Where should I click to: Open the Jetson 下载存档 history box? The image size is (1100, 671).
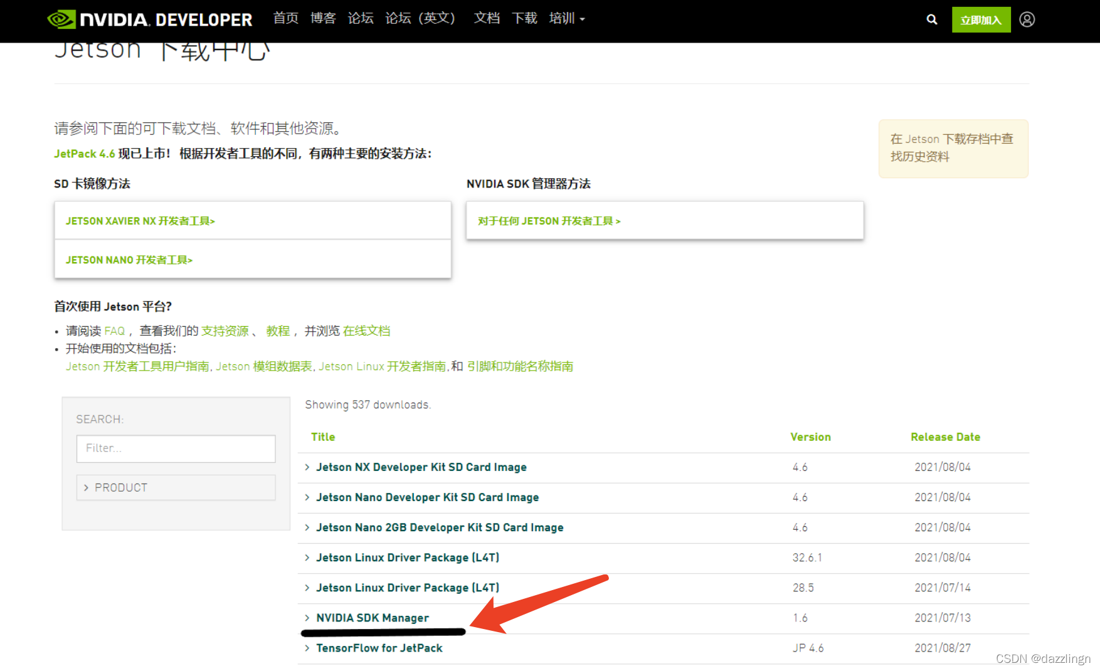pos(953,148)
